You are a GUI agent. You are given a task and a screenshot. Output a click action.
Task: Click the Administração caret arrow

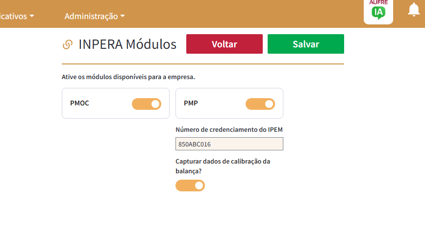click(x=123, y=16)
